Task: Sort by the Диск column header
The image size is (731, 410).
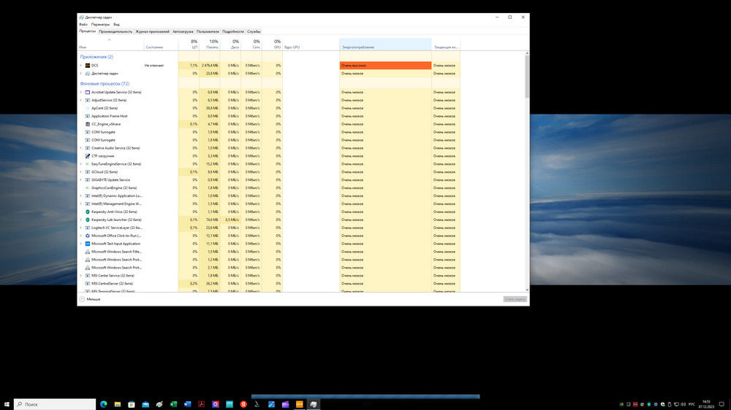Action: click(x=231, y=45)
